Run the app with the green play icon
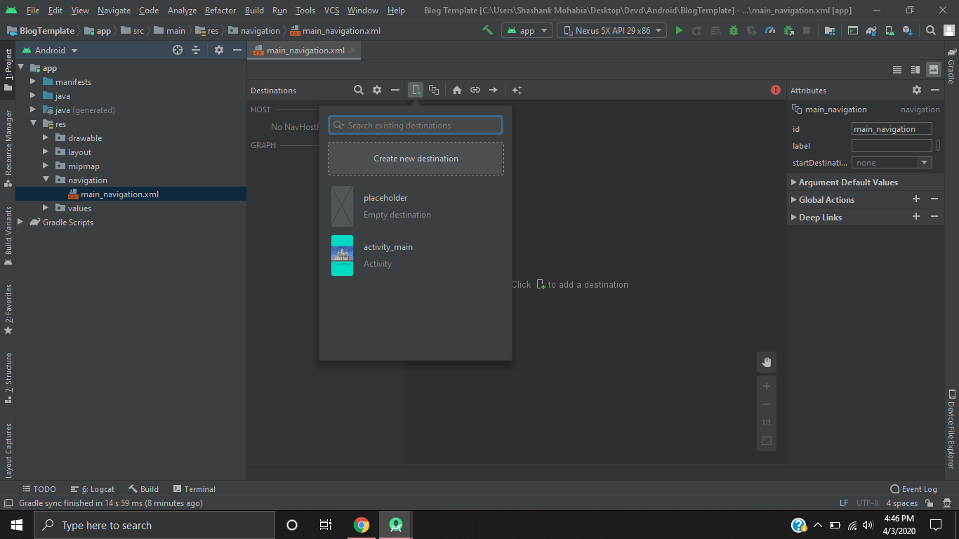959x539 pixels. pyautogui.click(x=678, y=30)
